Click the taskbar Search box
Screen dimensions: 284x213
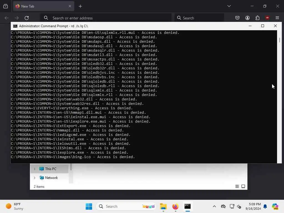[126, 206]
